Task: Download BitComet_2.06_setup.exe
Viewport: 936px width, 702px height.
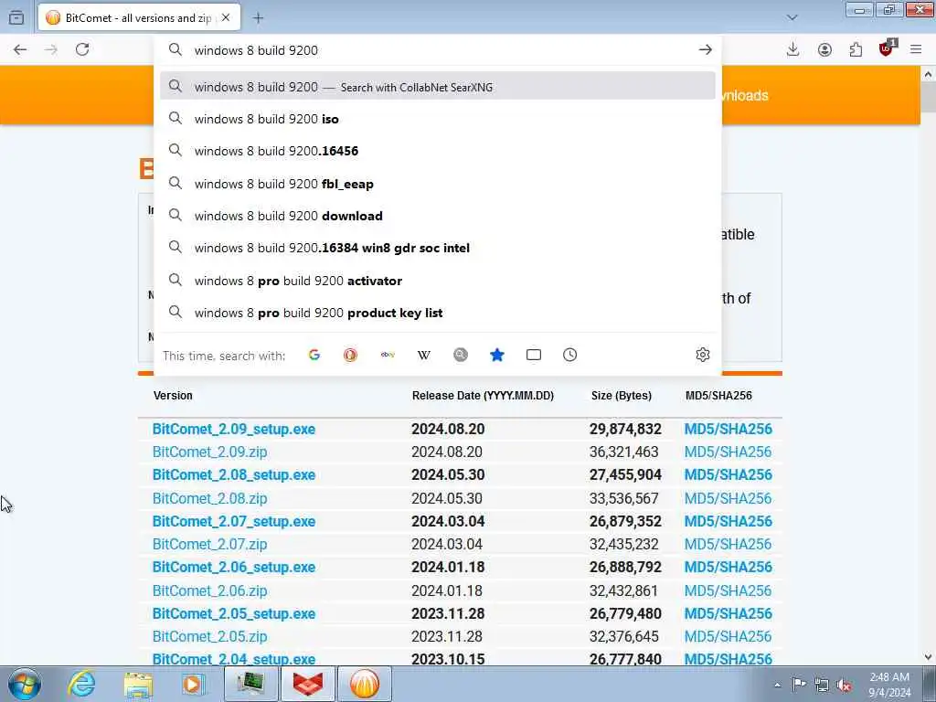Action: point(234,567)
